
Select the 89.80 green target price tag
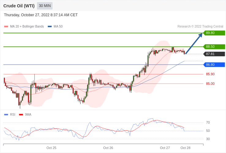(214, 33)
